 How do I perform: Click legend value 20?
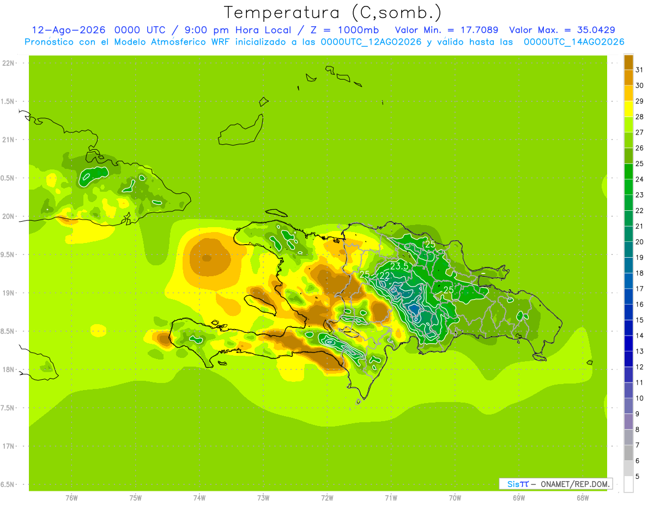639,242
